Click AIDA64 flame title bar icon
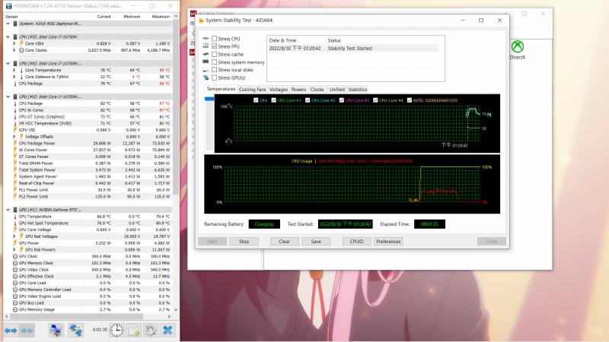The width and height of the screenshot is (609, 342). tap(201, 21)
